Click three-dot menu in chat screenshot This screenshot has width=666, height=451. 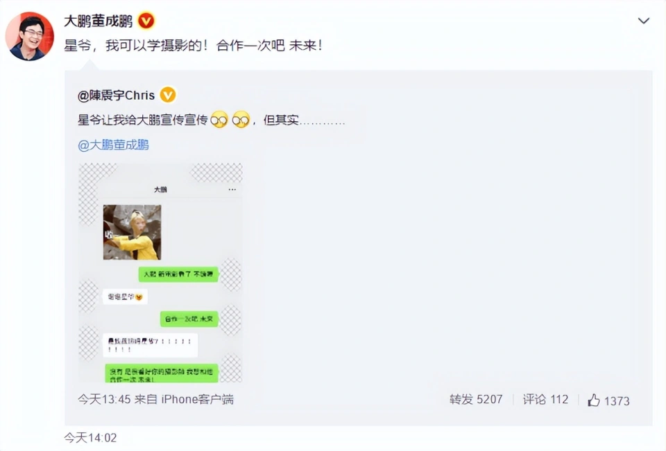[232, 190]
